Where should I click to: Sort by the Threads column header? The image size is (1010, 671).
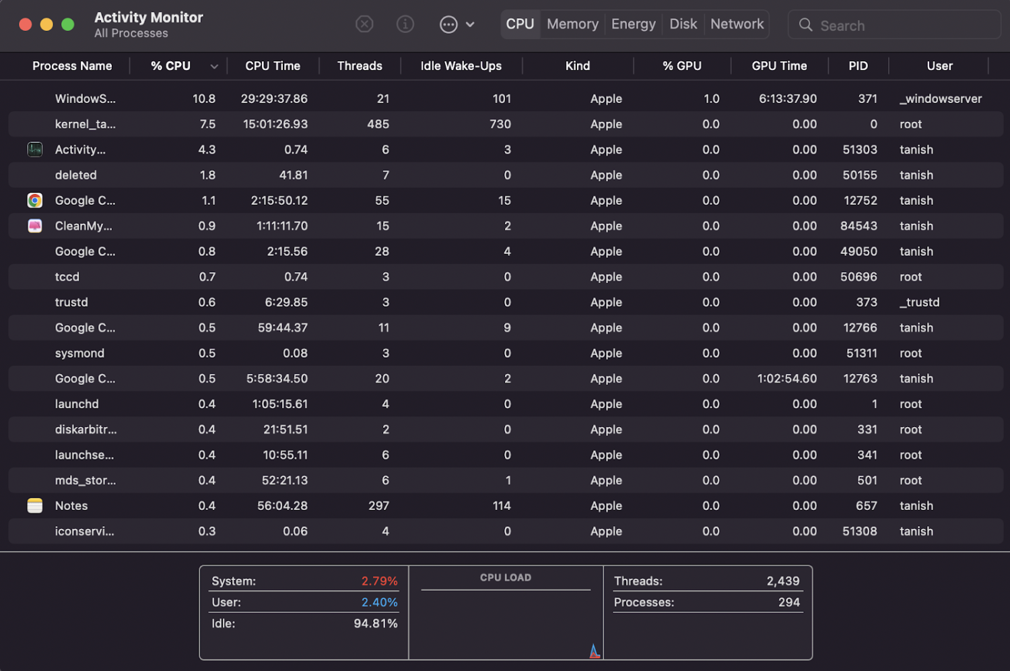click(360, 66)
